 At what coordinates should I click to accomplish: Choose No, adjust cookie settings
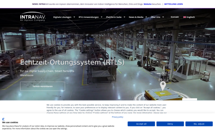pyautogui.click(x=199, y=124)
